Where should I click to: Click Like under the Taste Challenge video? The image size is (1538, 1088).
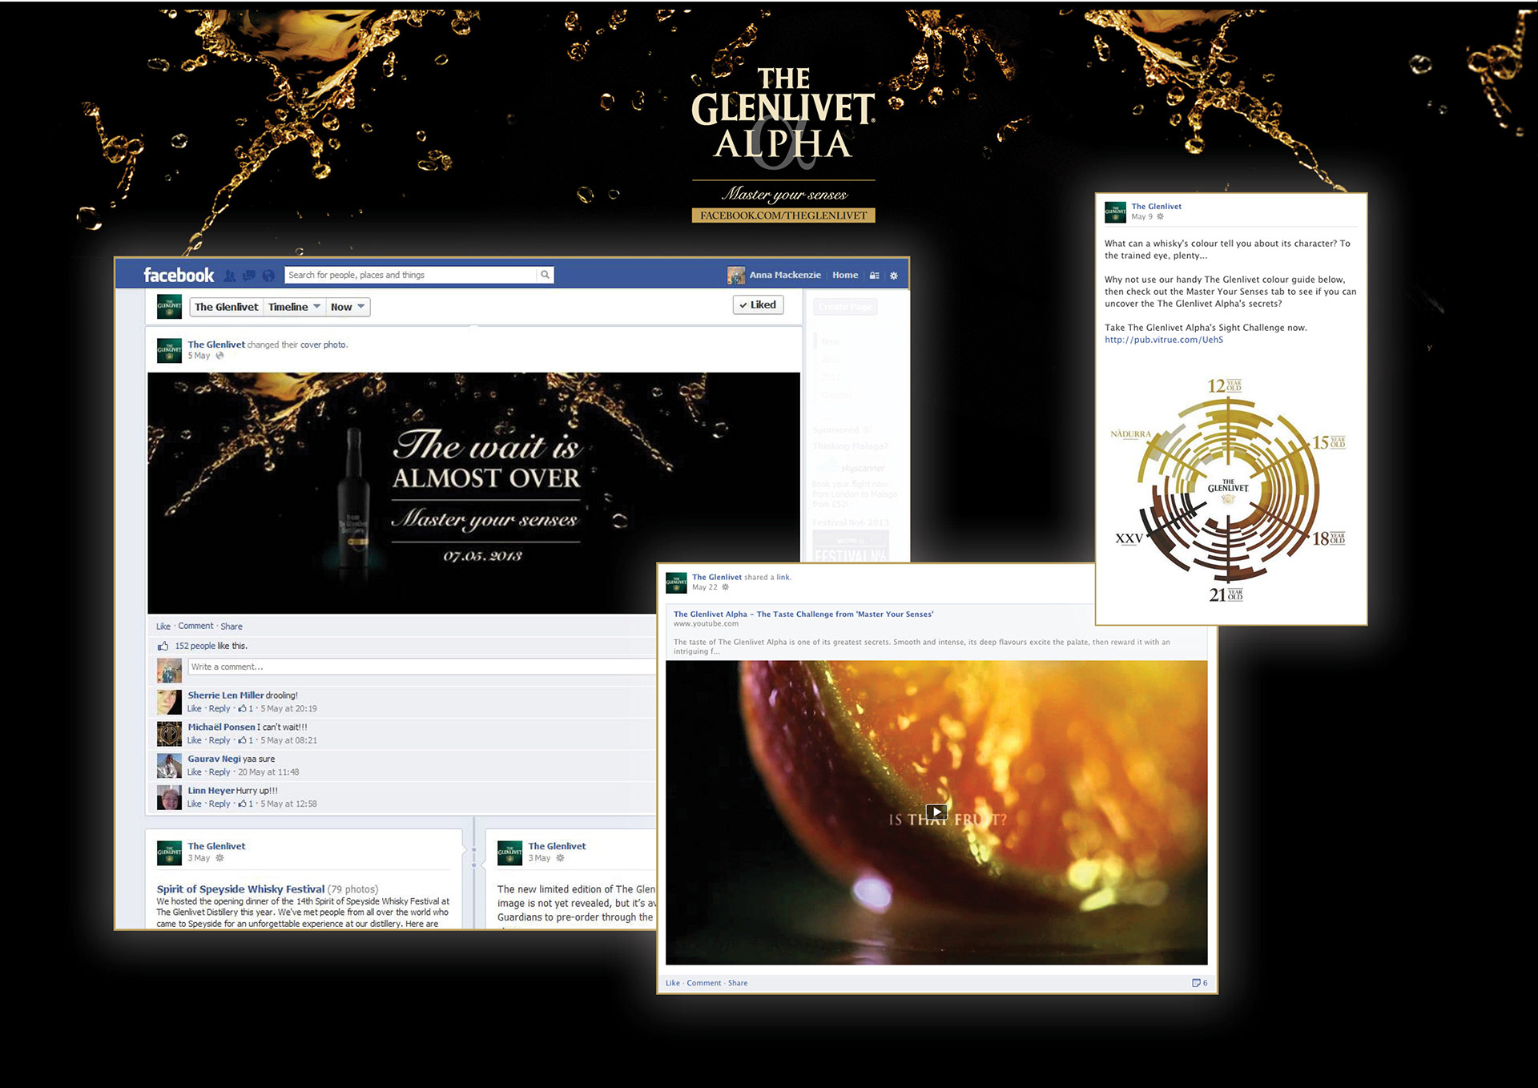pos(673,983)
